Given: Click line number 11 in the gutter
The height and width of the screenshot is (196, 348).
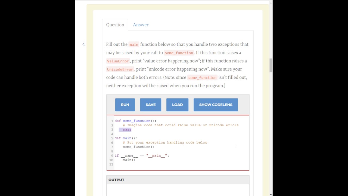Looking at the screenshot, I should (x=111, y=164).
